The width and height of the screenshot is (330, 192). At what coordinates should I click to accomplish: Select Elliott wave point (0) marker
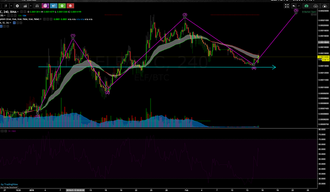point(38,113)
